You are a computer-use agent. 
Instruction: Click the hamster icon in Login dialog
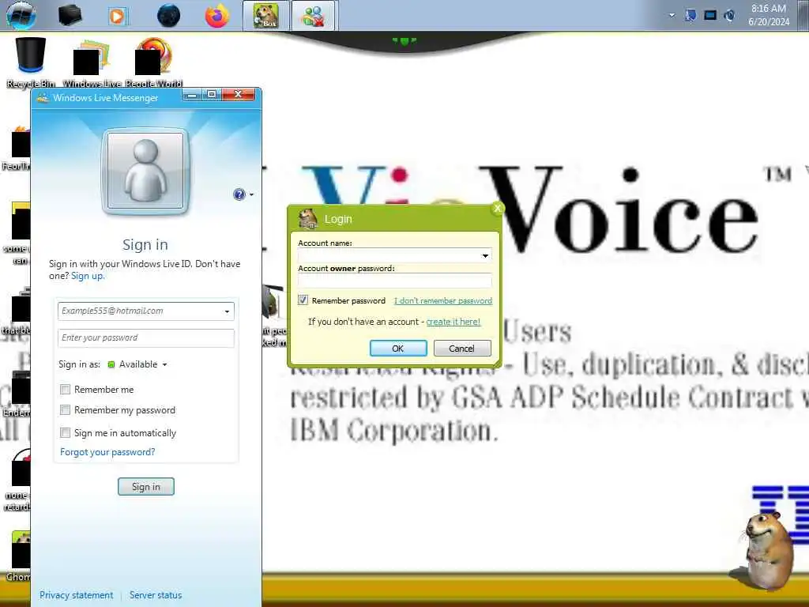[308, 218]
